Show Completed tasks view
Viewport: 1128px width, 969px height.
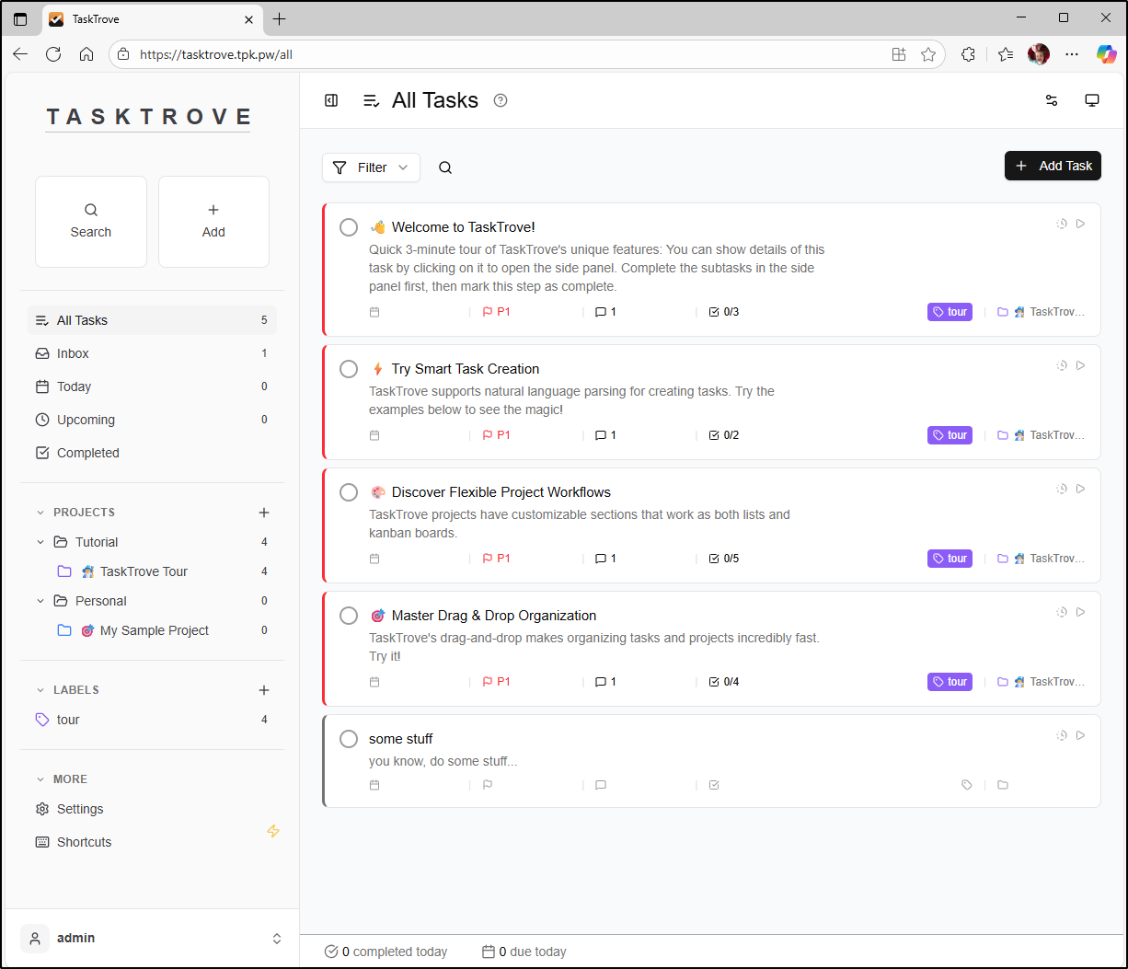pos(152,453)
